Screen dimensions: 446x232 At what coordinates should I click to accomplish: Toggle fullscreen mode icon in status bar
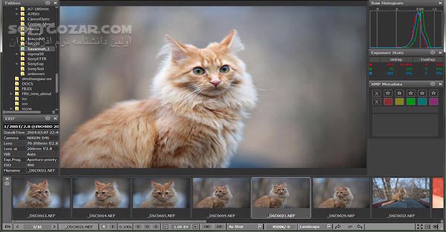pos(419,227)
